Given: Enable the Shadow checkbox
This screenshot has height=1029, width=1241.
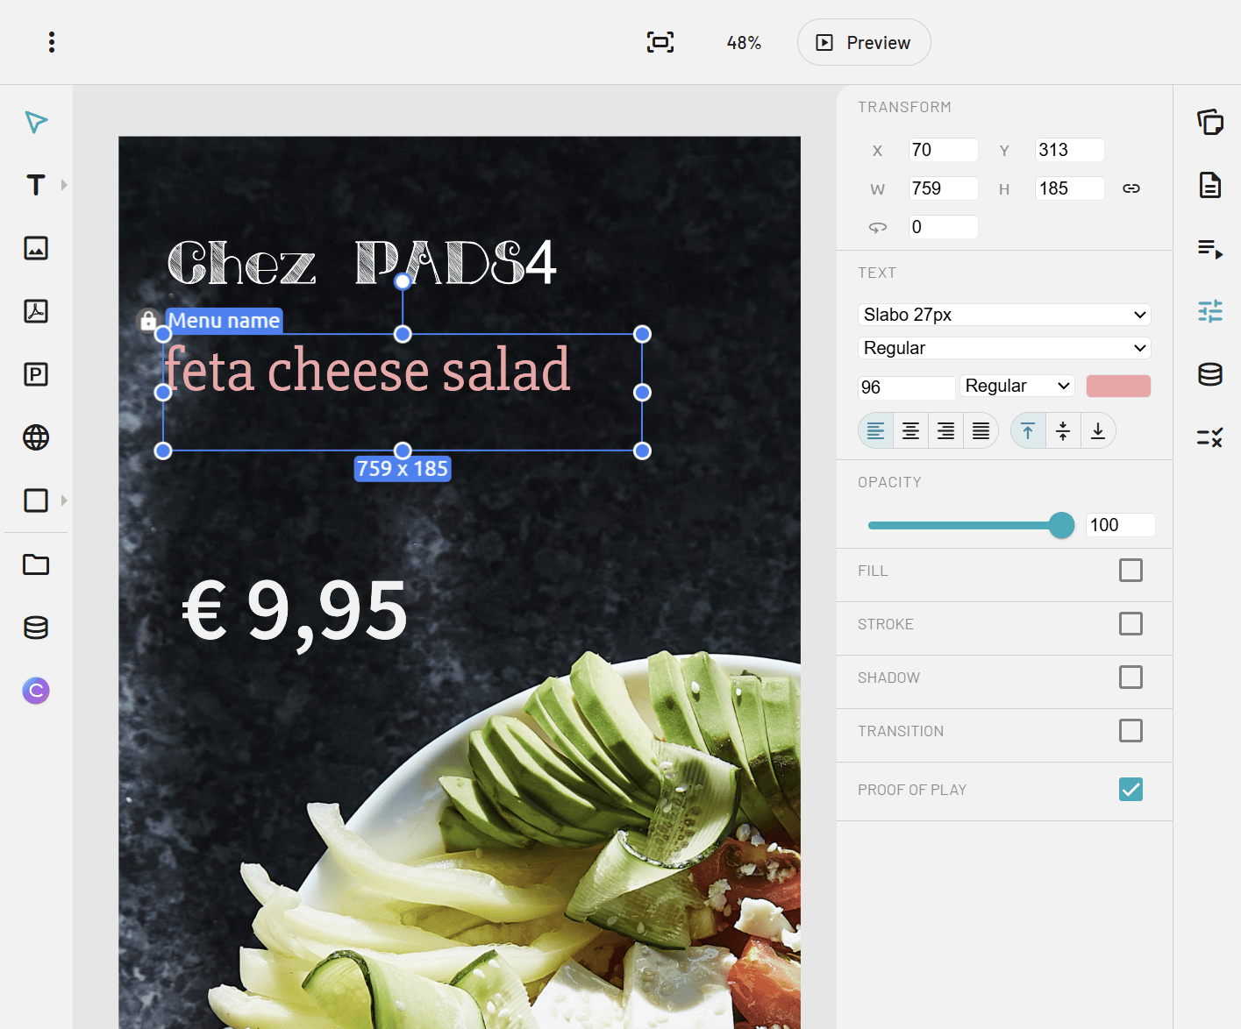Looking at the screenshot, I should pyautogui.click(x=1130, y=678).
